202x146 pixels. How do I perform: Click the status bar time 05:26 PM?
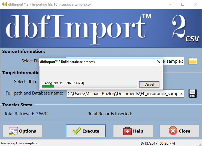click(167, 143)
